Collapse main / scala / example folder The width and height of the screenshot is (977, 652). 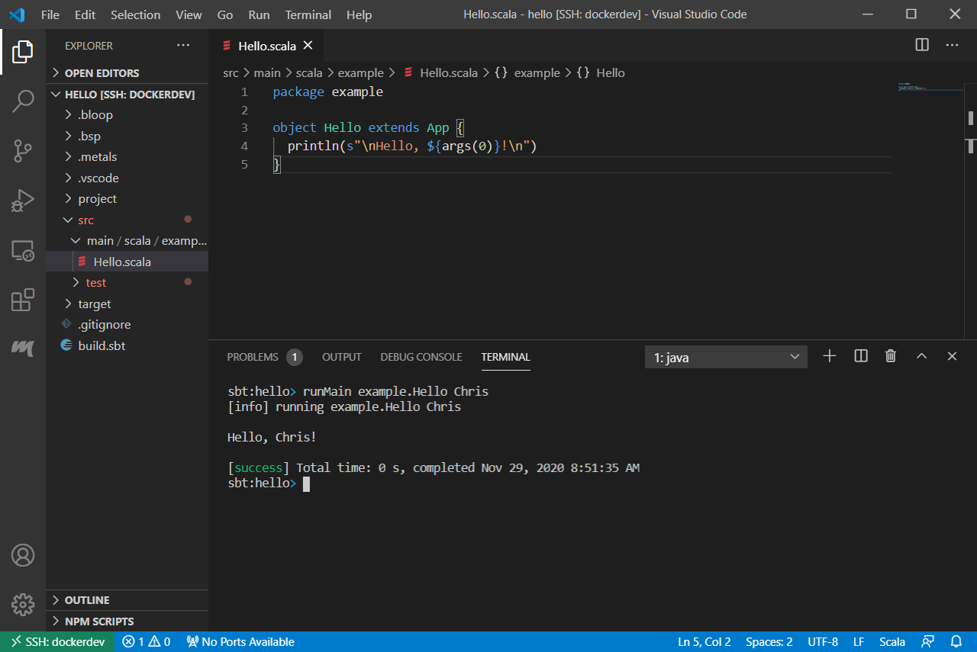coord(127,241)
